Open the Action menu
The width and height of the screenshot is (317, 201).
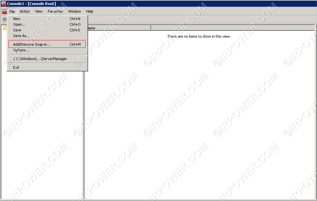click(x=25, y=11)
